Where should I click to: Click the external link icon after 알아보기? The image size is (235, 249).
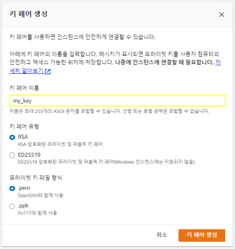pos(48,72)
